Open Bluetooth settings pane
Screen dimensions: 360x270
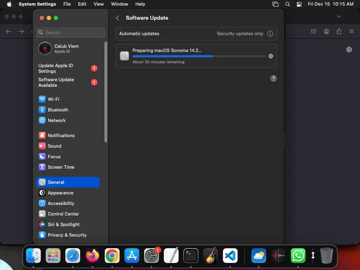68,110
